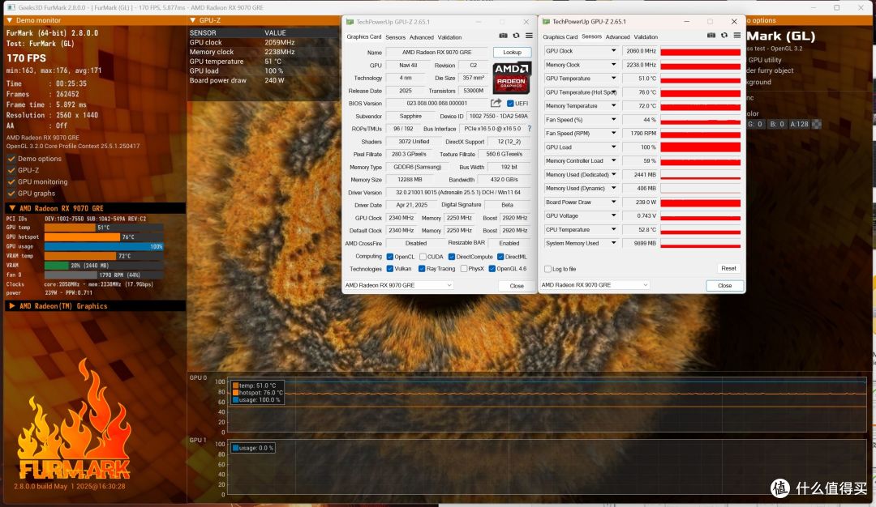Click the Lookup button in GPU-Z

512,53
